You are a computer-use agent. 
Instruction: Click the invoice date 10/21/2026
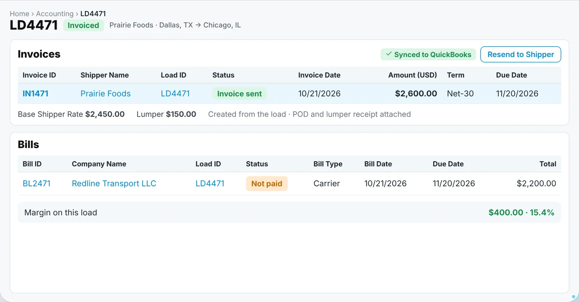tap(319, 93)
